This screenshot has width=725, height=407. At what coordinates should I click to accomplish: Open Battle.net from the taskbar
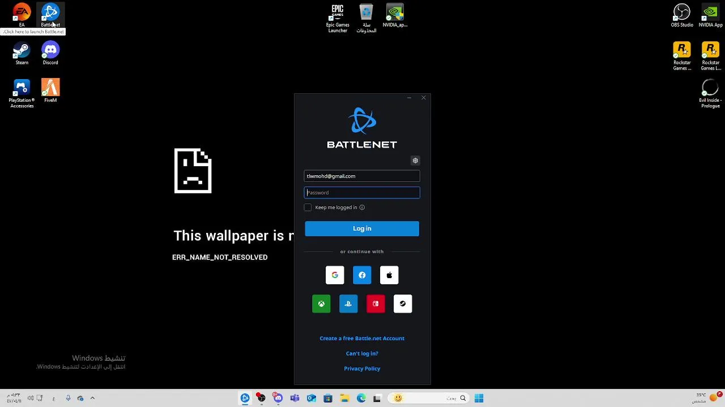(245, 399)
